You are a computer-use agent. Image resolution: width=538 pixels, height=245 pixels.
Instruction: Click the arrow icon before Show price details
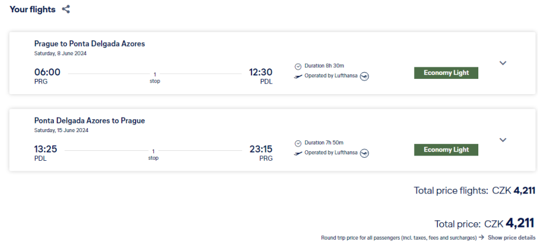pos(481,237)
